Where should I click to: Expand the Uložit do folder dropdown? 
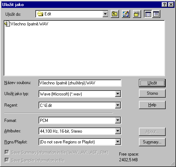coord(105,14)
